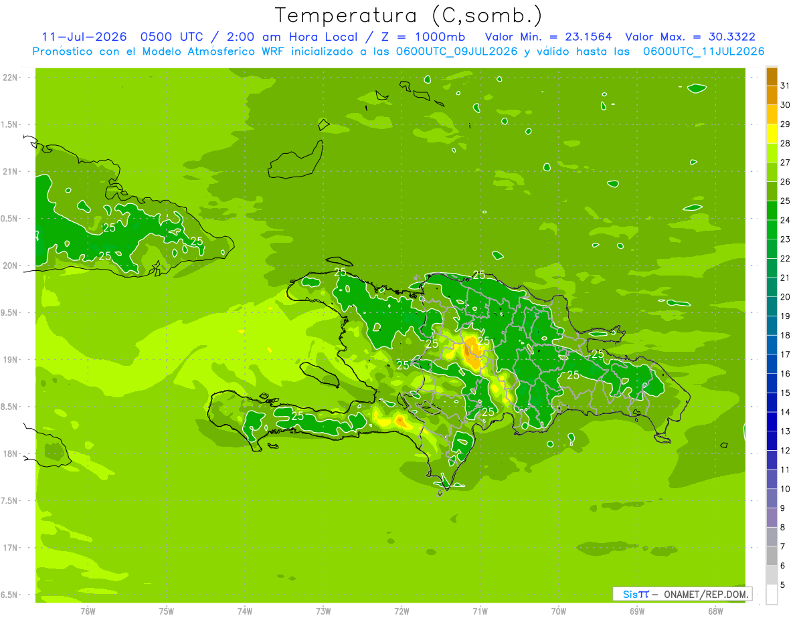This screenshot has width=803, height=620.
Task: Pick the grey legend swatch between 6 and 7
Action: pos(772,556)
